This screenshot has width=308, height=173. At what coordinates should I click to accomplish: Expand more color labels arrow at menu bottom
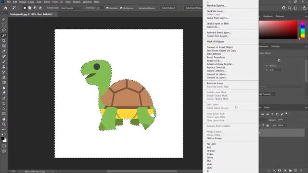click(x=208, y=171)
